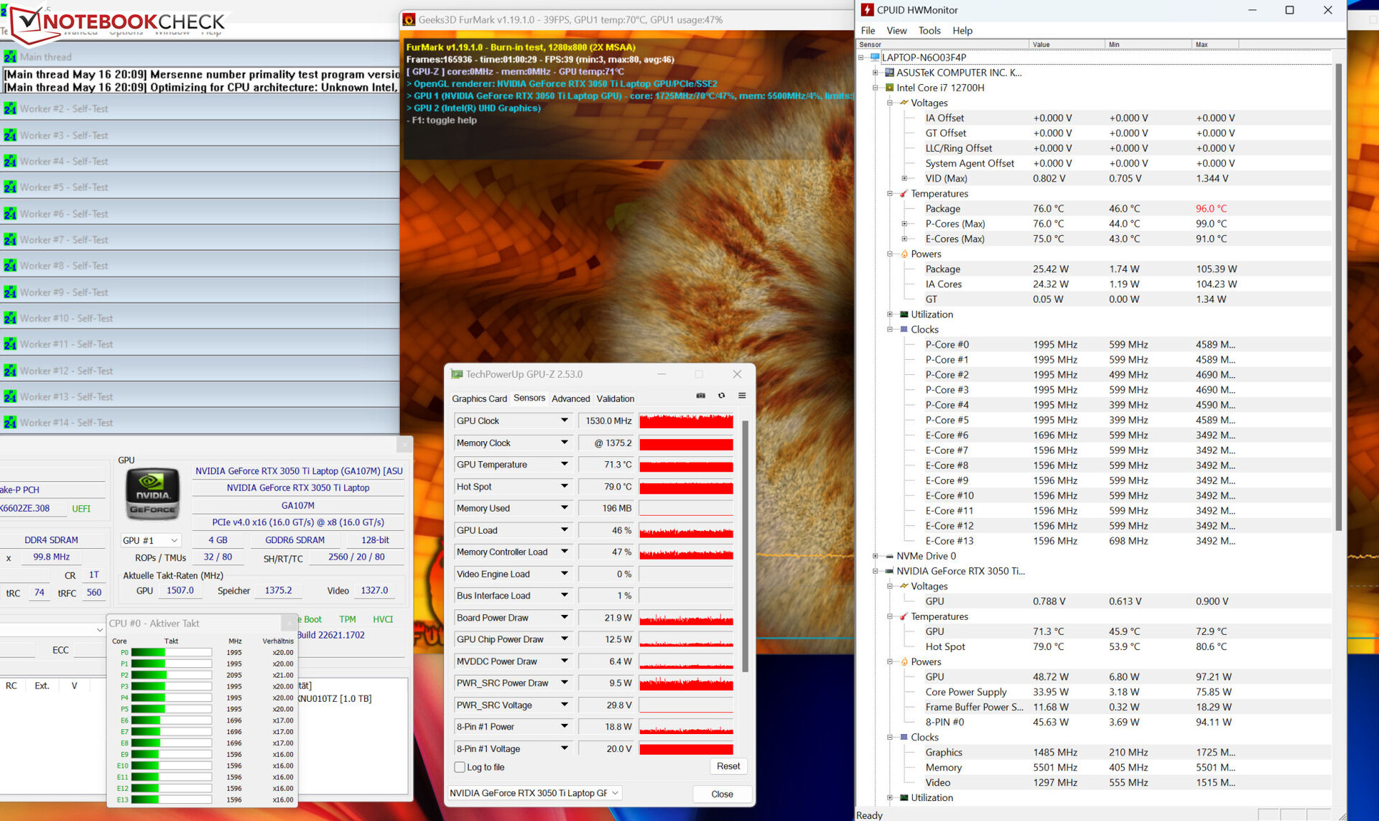The image size is (1379, 821).
Task: Open the HWMonitor File menu
Action: pos(868,30)
